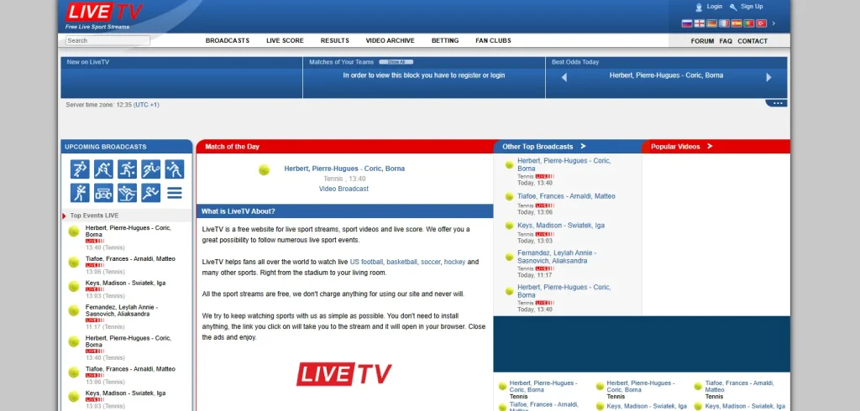Open Herbert - Coric in Match of the Day
The height and width of the screenshot is (411, 860).
pyautogui.click(x=344, y=169)
